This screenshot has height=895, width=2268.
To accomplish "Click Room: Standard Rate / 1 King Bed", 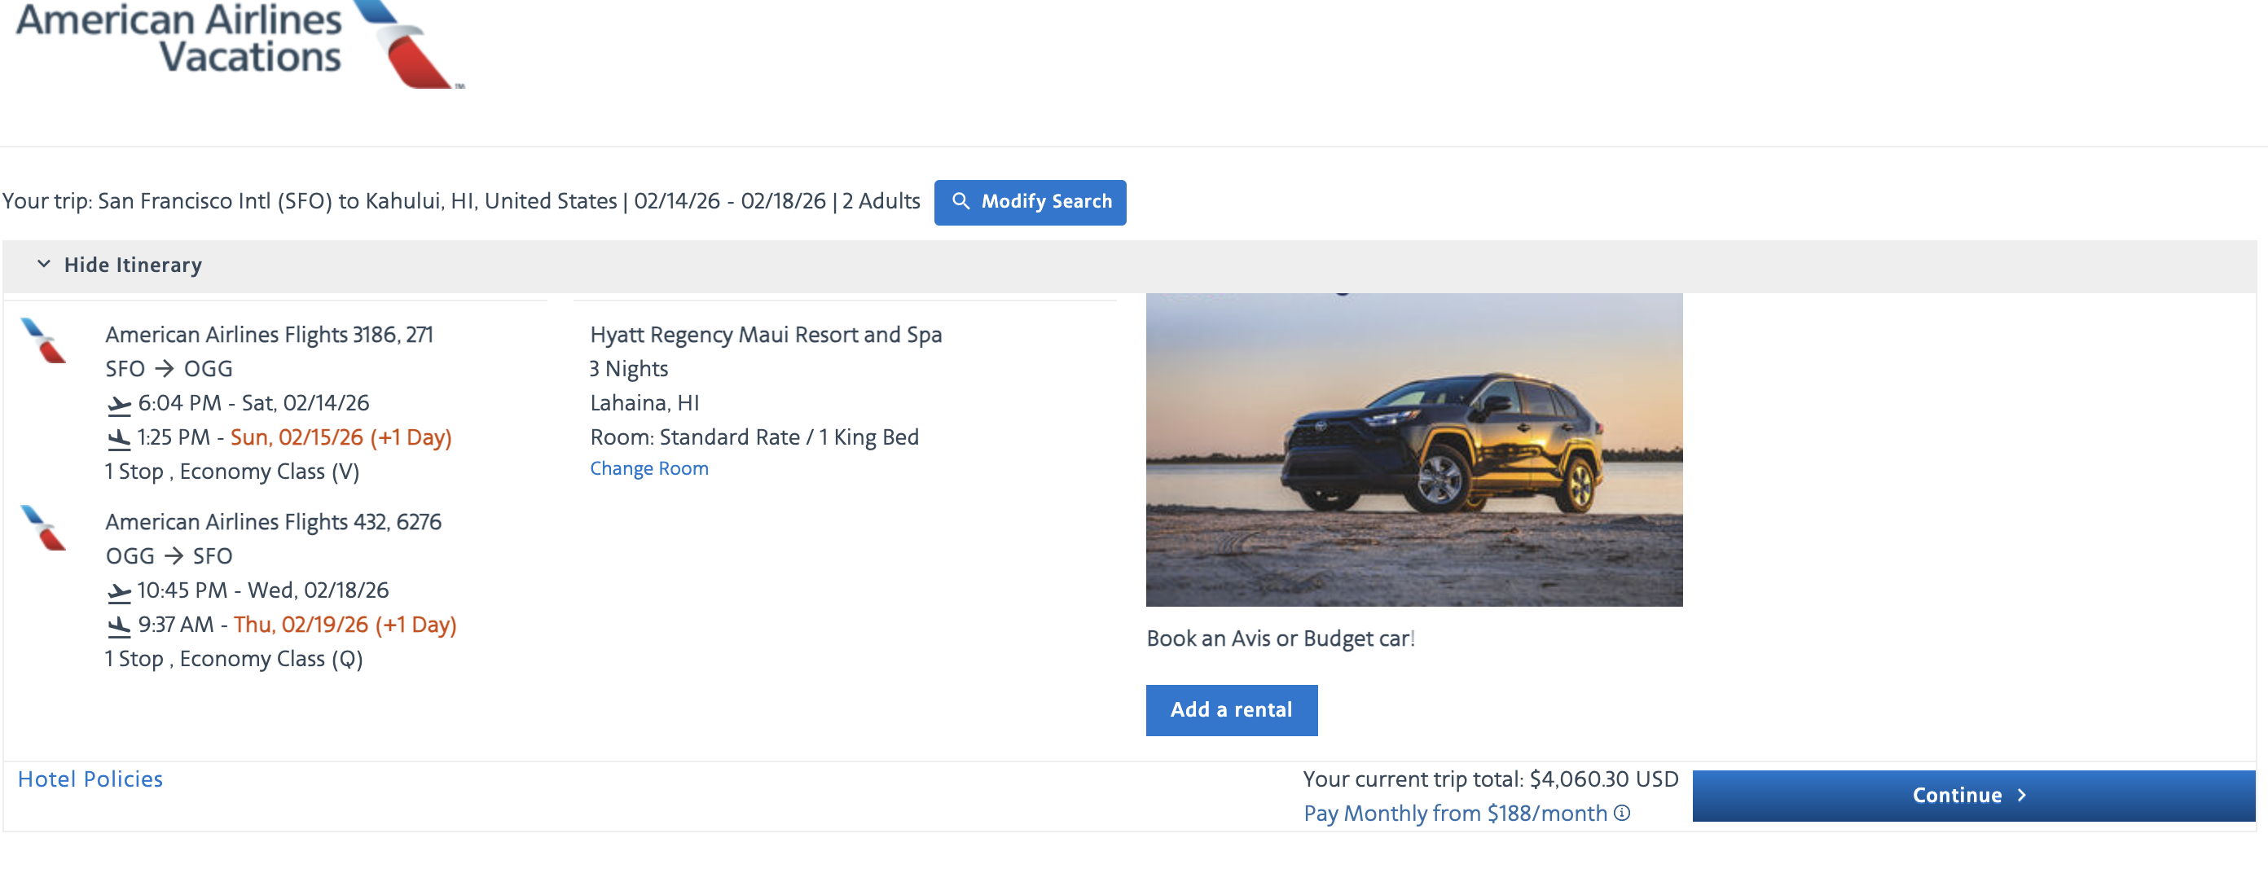I will [x=754, y=437].
